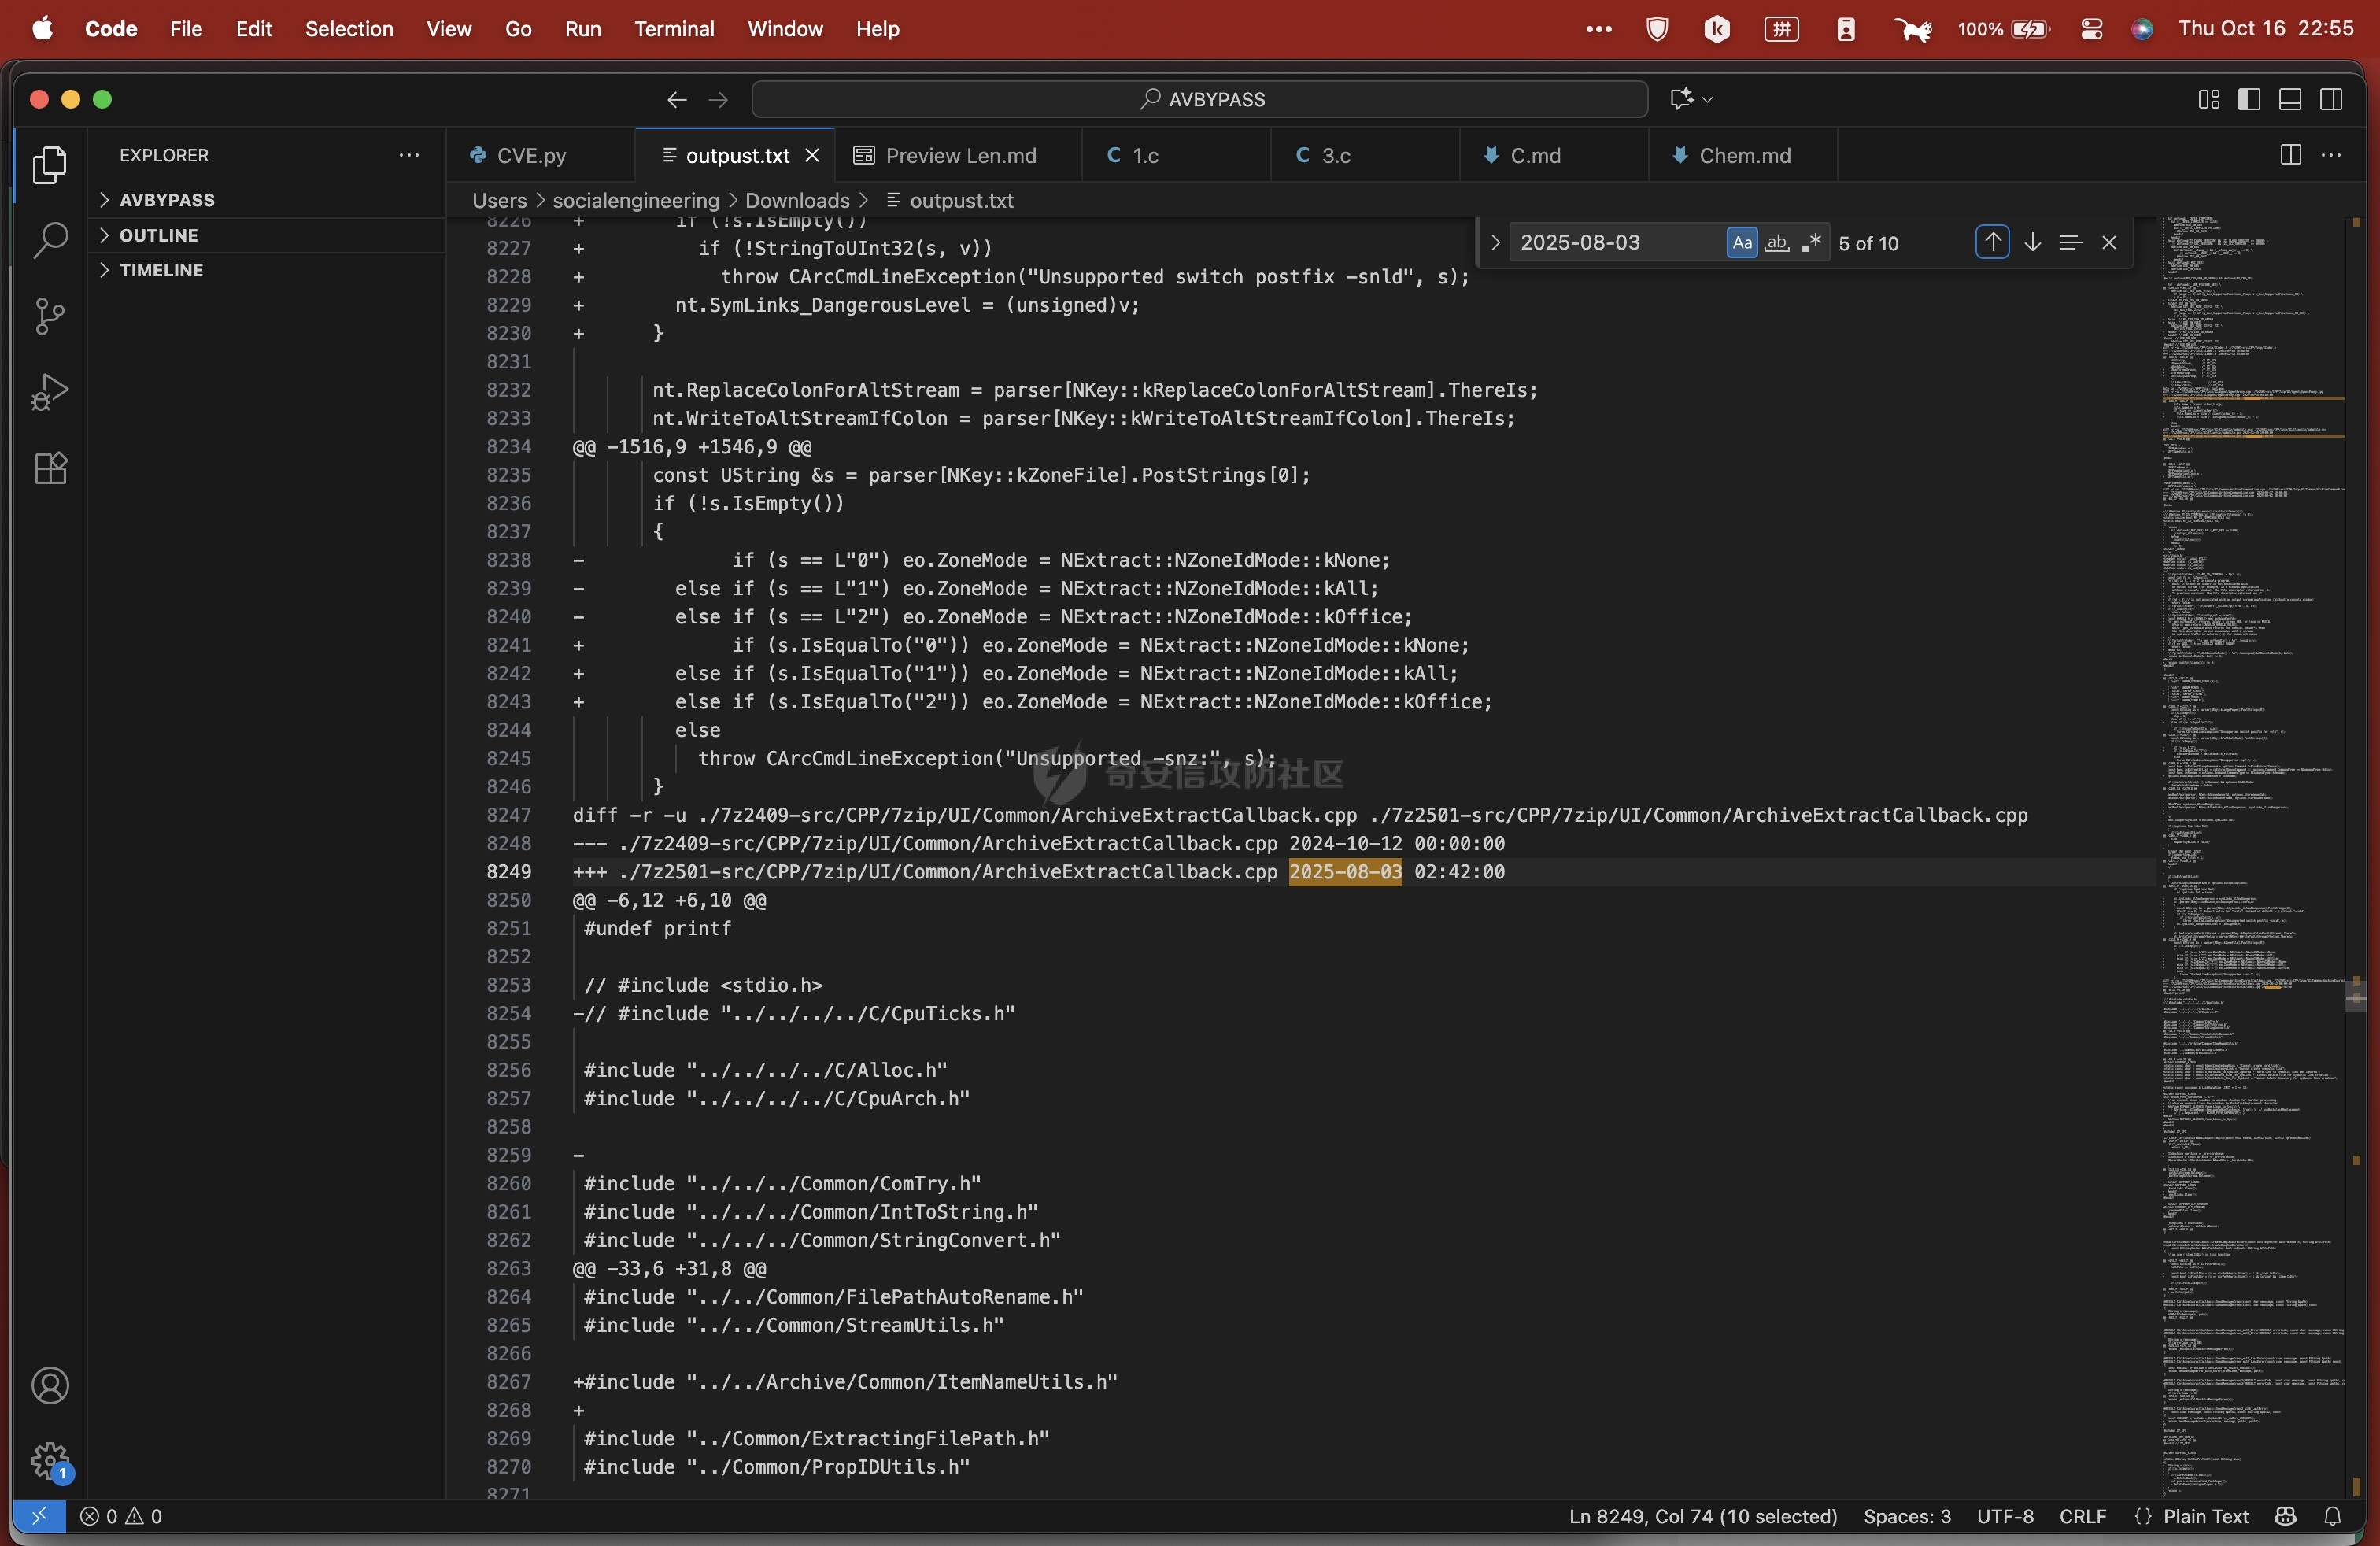Click the minimap scrollbar slider
This screenshot has height=1546, width=2380.
(2356, 997)
